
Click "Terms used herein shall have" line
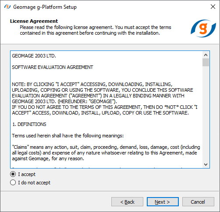(68, 136)
